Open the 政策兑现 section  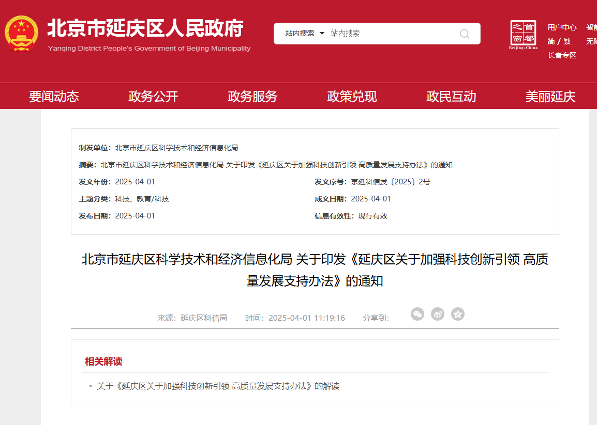click(x=351, y=96)
